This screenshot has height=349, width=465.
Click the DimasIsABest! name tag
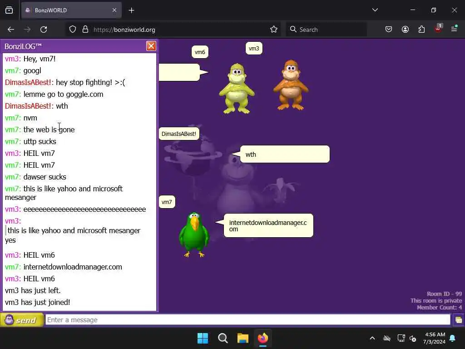(179, 134)
